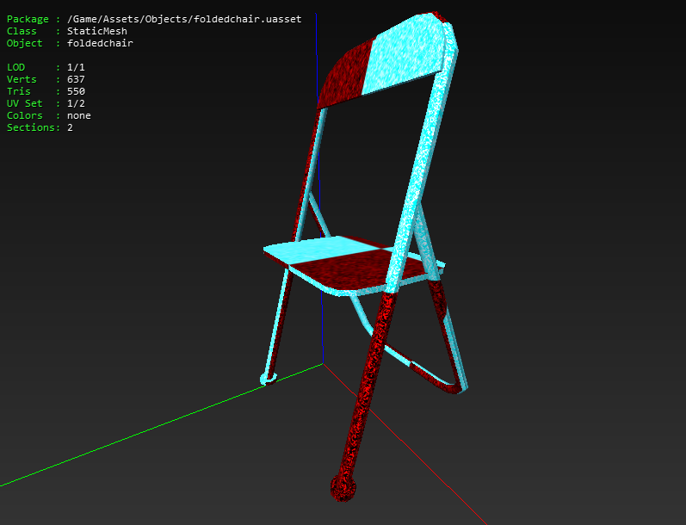
Task: Click the red ball foot of front leg
Action: pyautogui.click(x=343, y=487)
